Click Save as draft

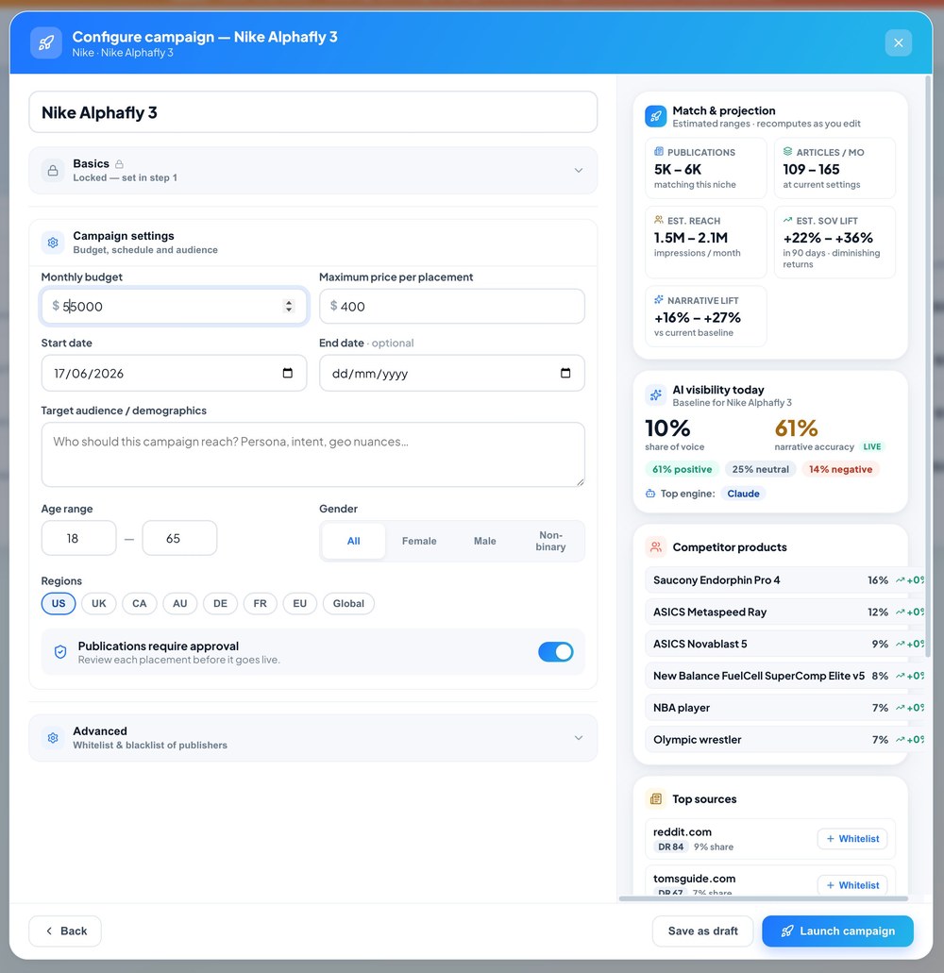[x=702, y=931]
